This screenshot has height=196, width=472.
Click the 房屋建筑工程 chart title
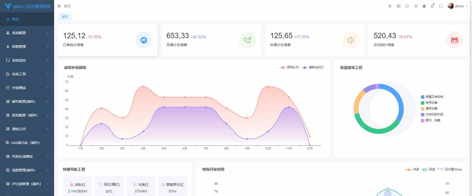351,68
